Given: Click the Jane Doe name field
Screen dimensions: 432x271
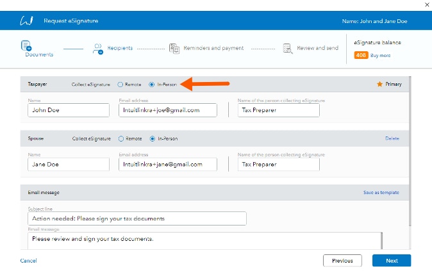Looking at the screenshot, I should click(69, 165).
